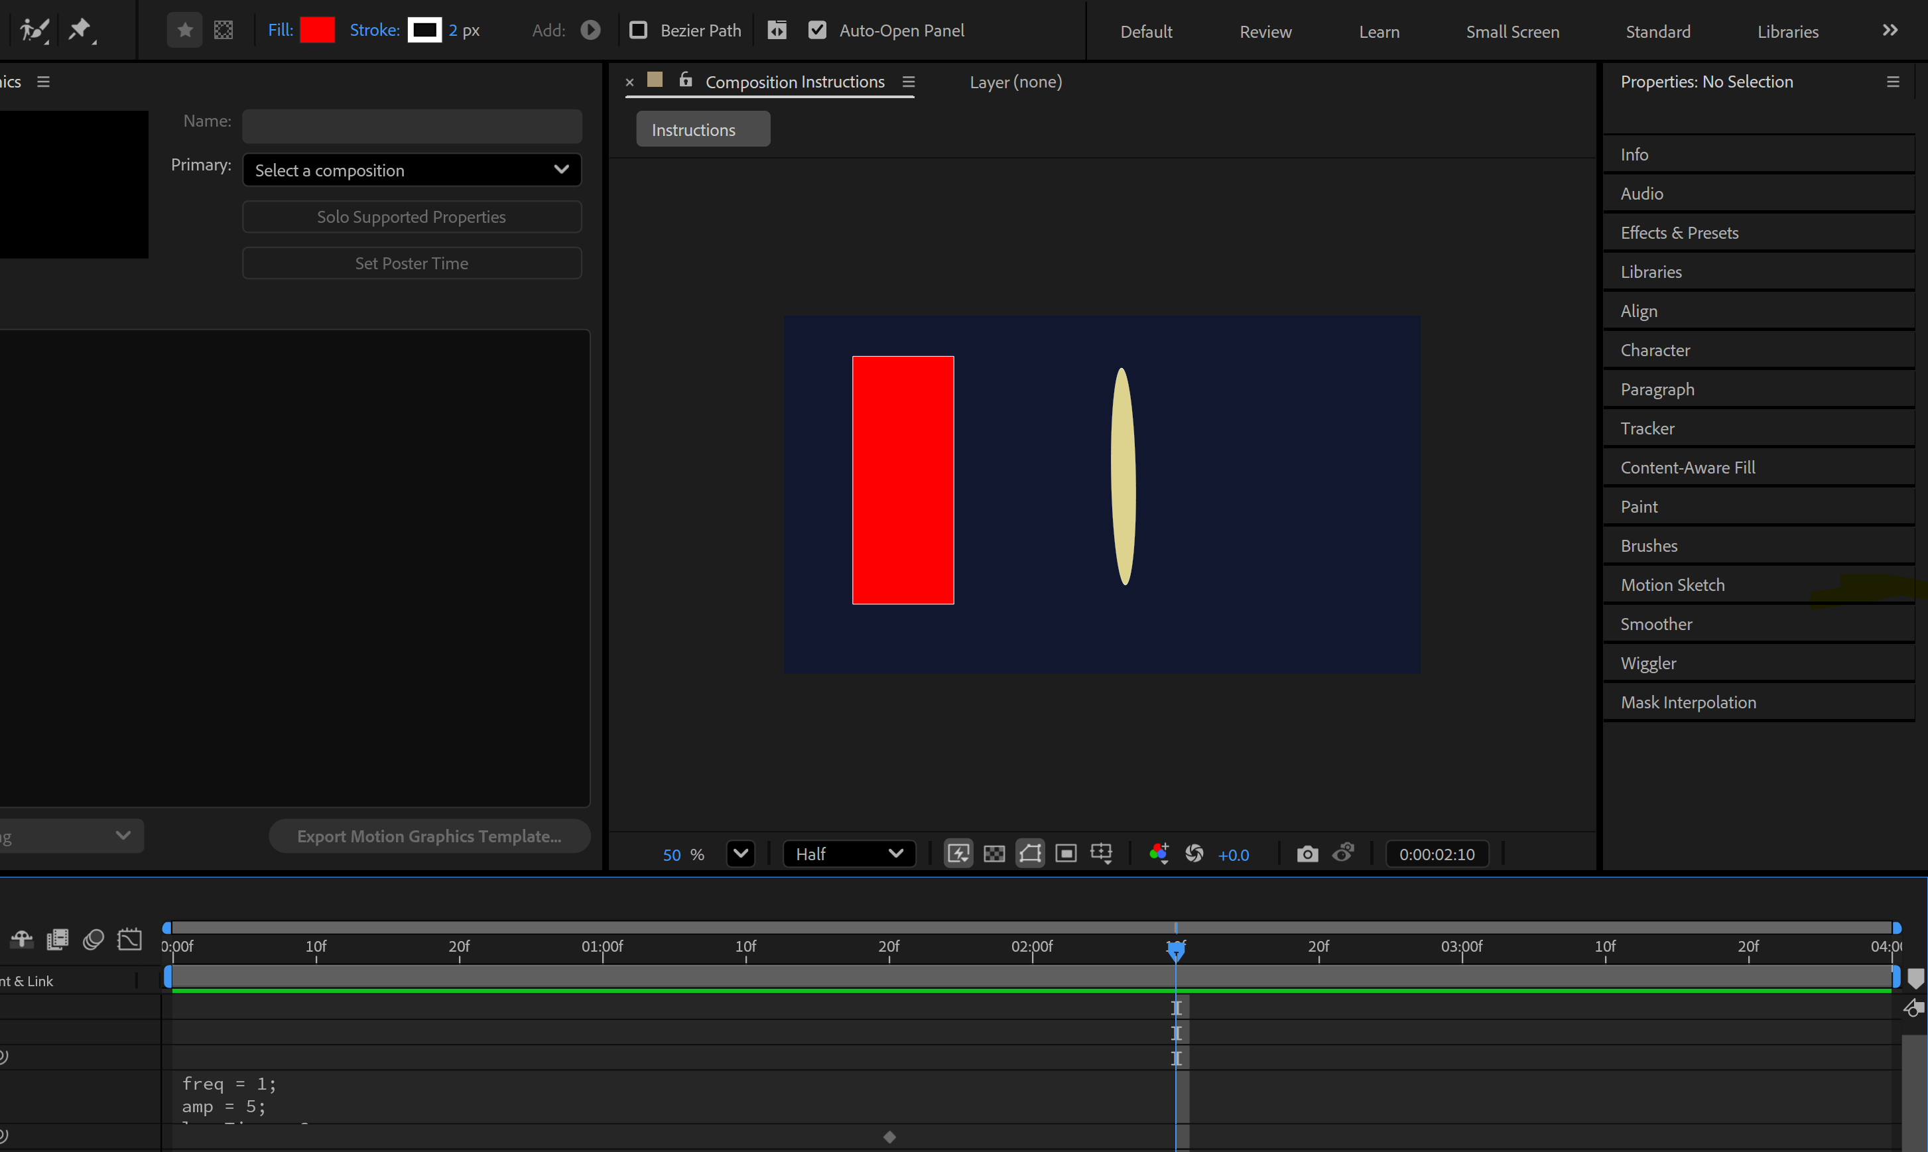Screen dimensions: 1928x1152
Task: Click Show Snapshot icon
Action: (x=1344, y=853)
